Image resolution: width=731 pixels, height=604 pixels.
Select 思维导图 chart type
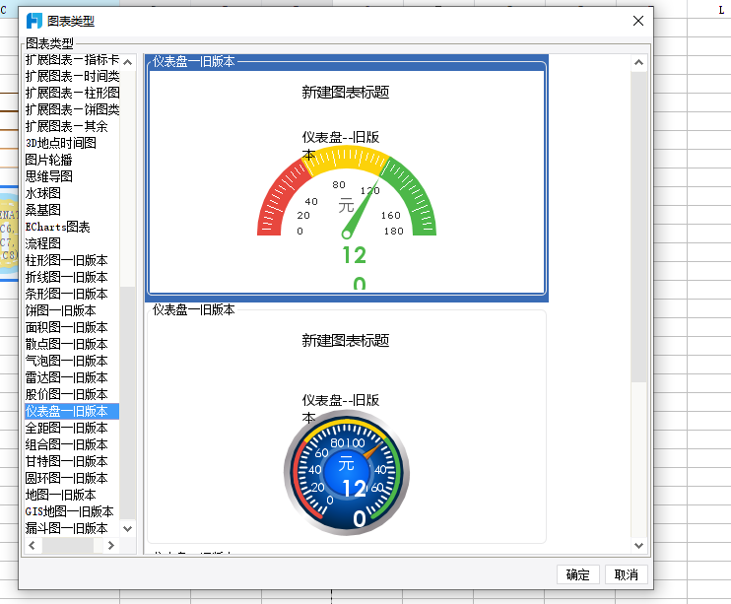(72, 176)
